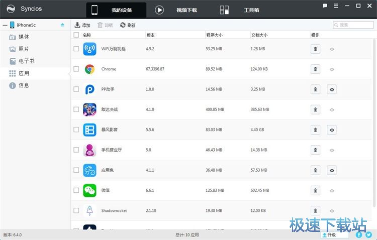Tick the 微信 row checkbox
This screenshot has height=240, width=377.
tap(76, 190)
